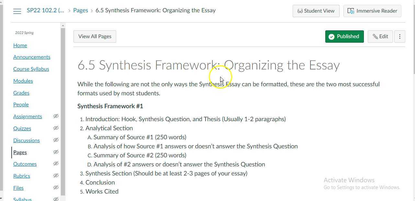Click the View All Pages button

pyautogui.click(x=95, y=36)
